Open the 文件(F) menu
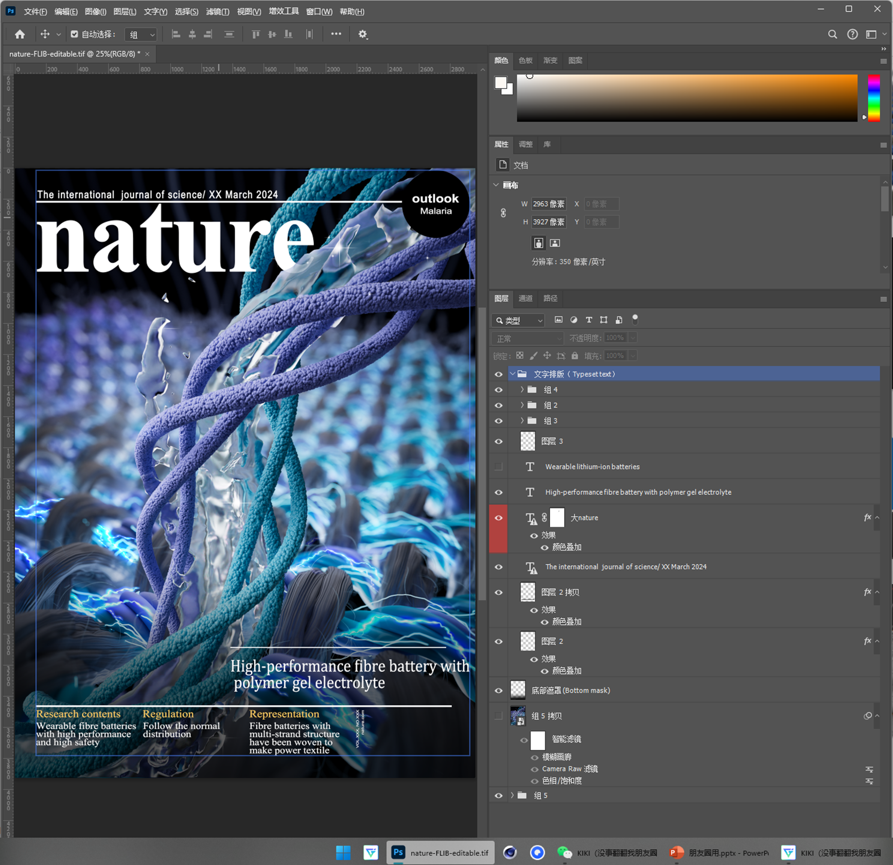The width and height of the screenshot is (893, 865). [x=35, y=11]
